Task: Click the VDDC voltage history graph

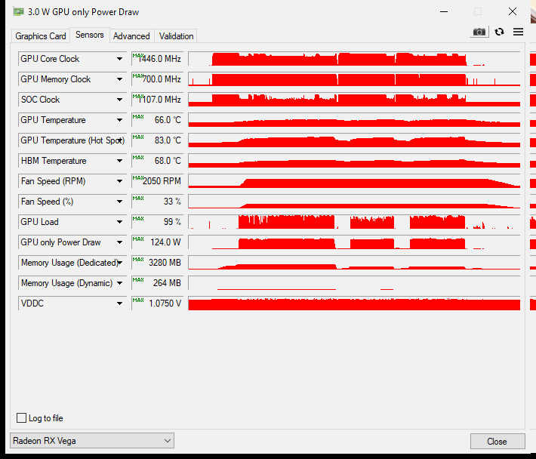Action: tap(354, 303)
